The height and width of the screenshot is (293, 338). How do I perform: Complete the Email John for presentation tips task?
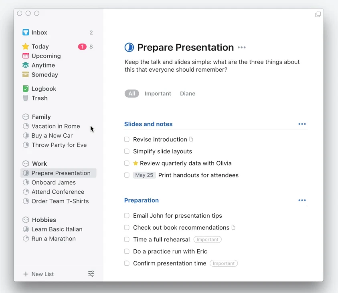coord(127,215)
